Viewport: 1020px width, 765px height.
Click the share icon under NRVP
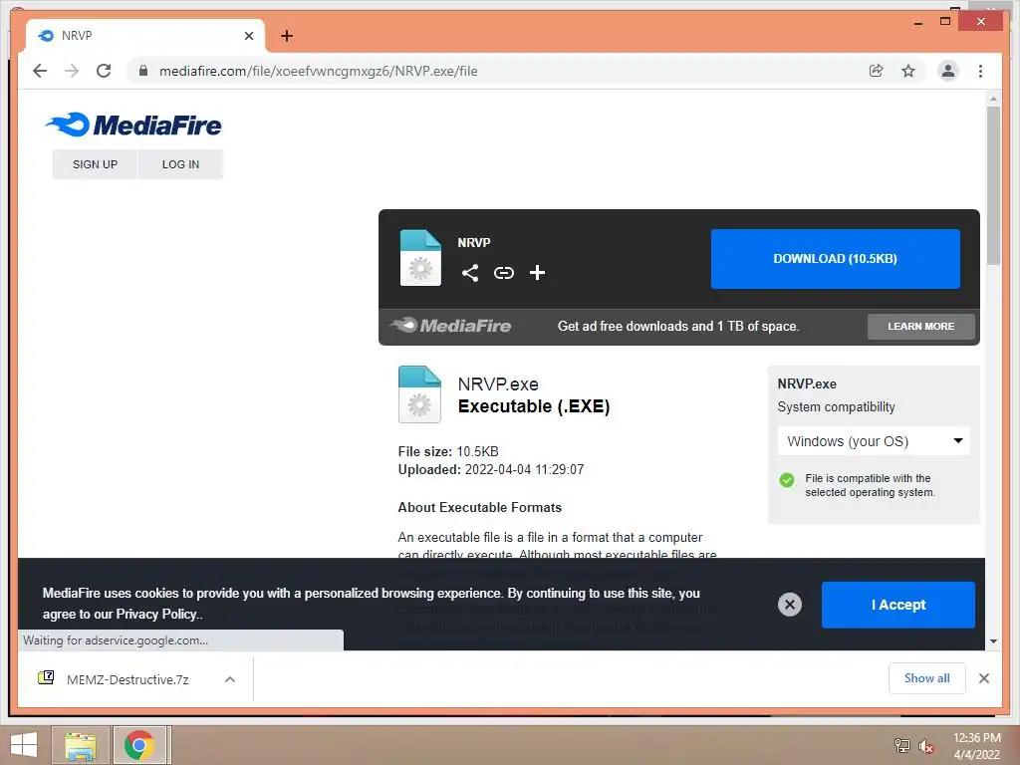tap(470, 273)
